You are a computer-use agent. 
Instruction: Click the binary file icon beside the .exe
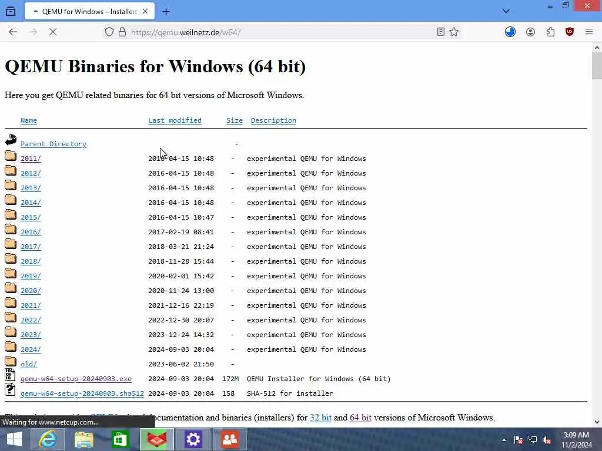[x=11, y=375]
